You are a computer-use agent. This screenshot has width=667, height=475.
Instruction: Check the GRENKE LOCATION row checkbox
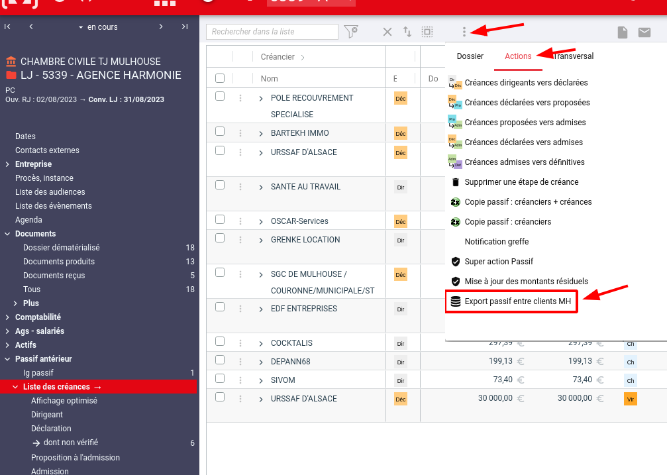(220, 238)
